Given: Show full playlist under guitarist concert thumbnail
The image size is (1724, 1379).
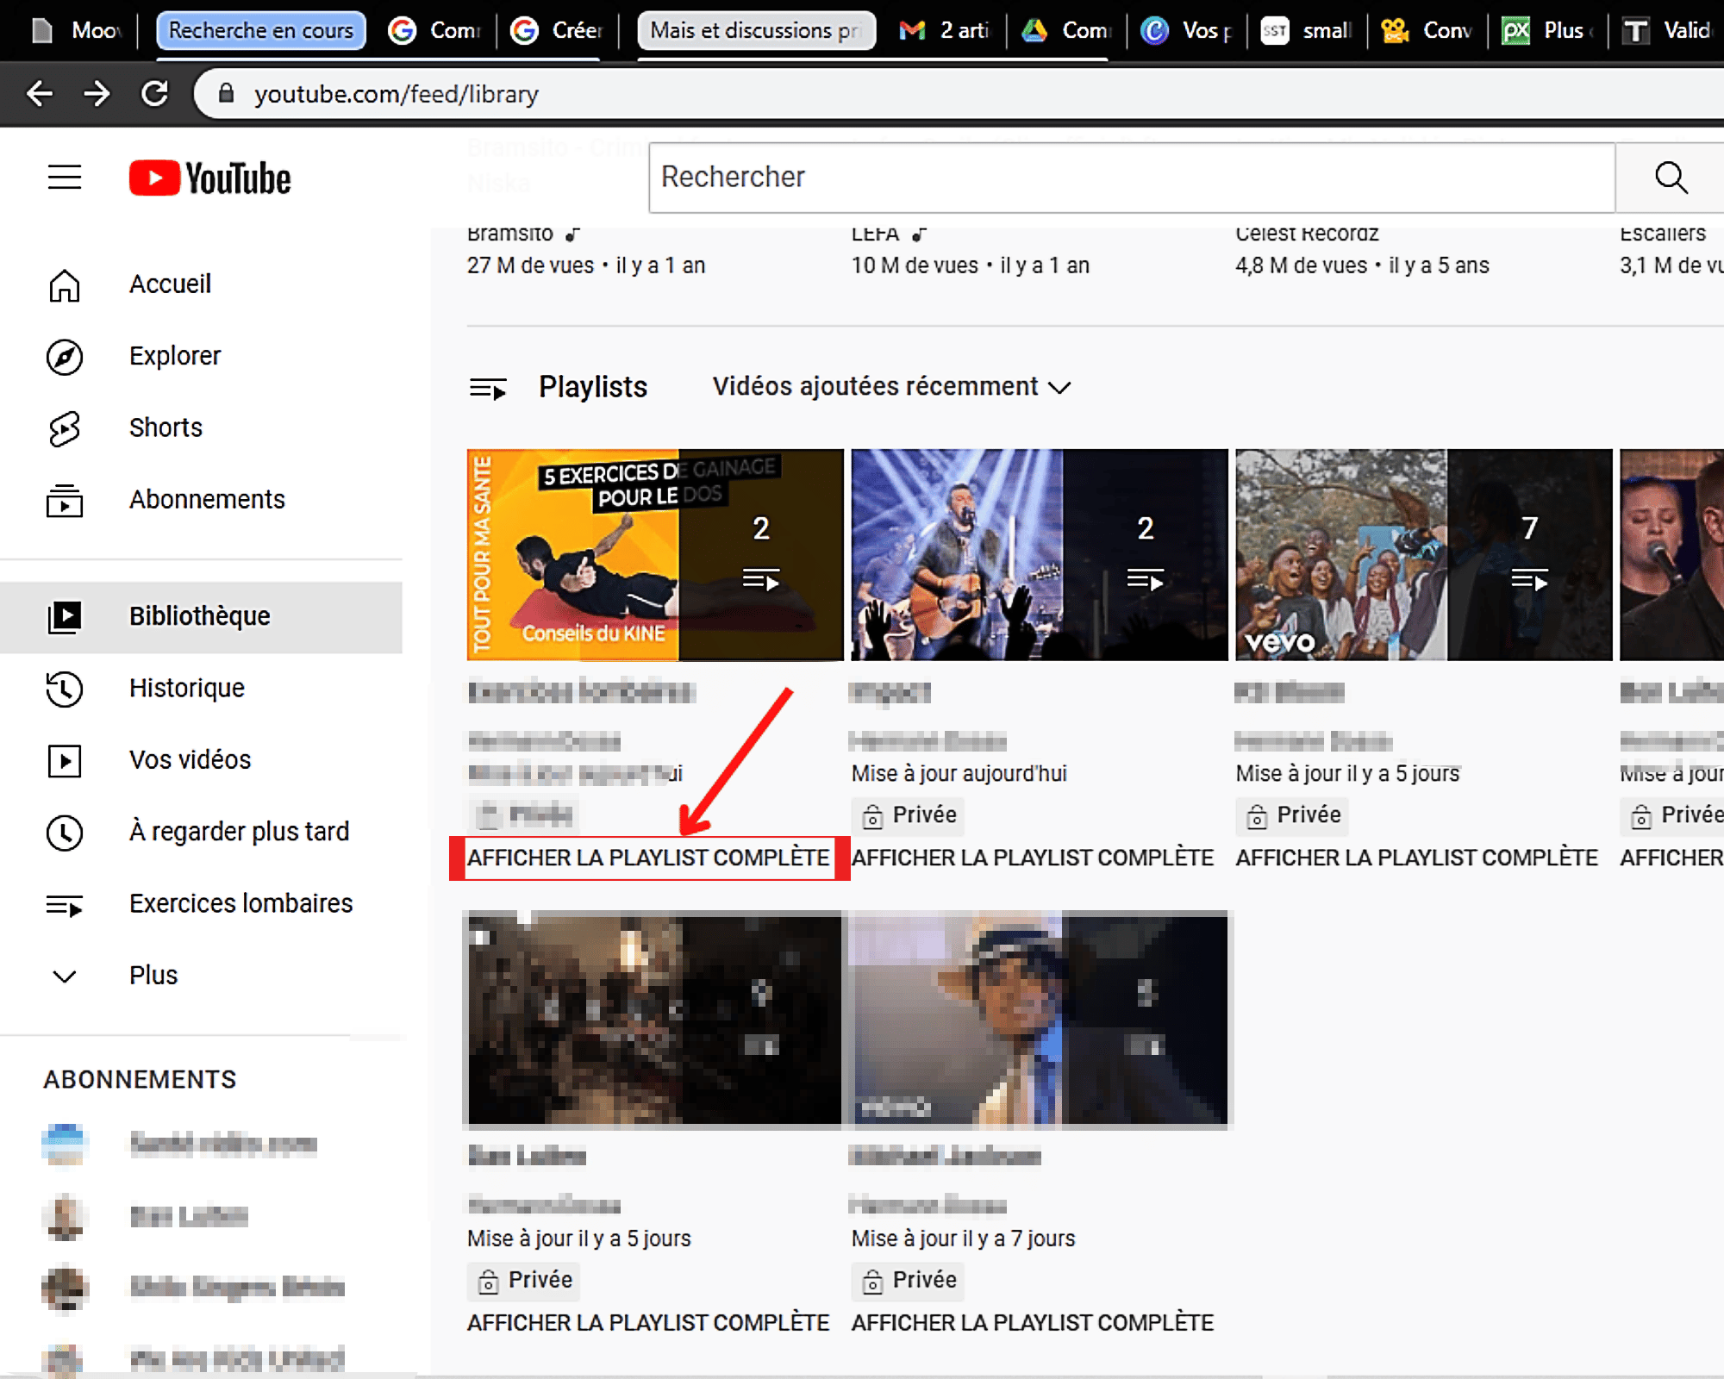Looking at the screenshot, I should [1033, 858].
